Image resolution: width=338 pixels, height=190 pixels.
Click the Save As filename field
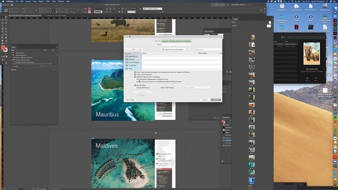176,41
